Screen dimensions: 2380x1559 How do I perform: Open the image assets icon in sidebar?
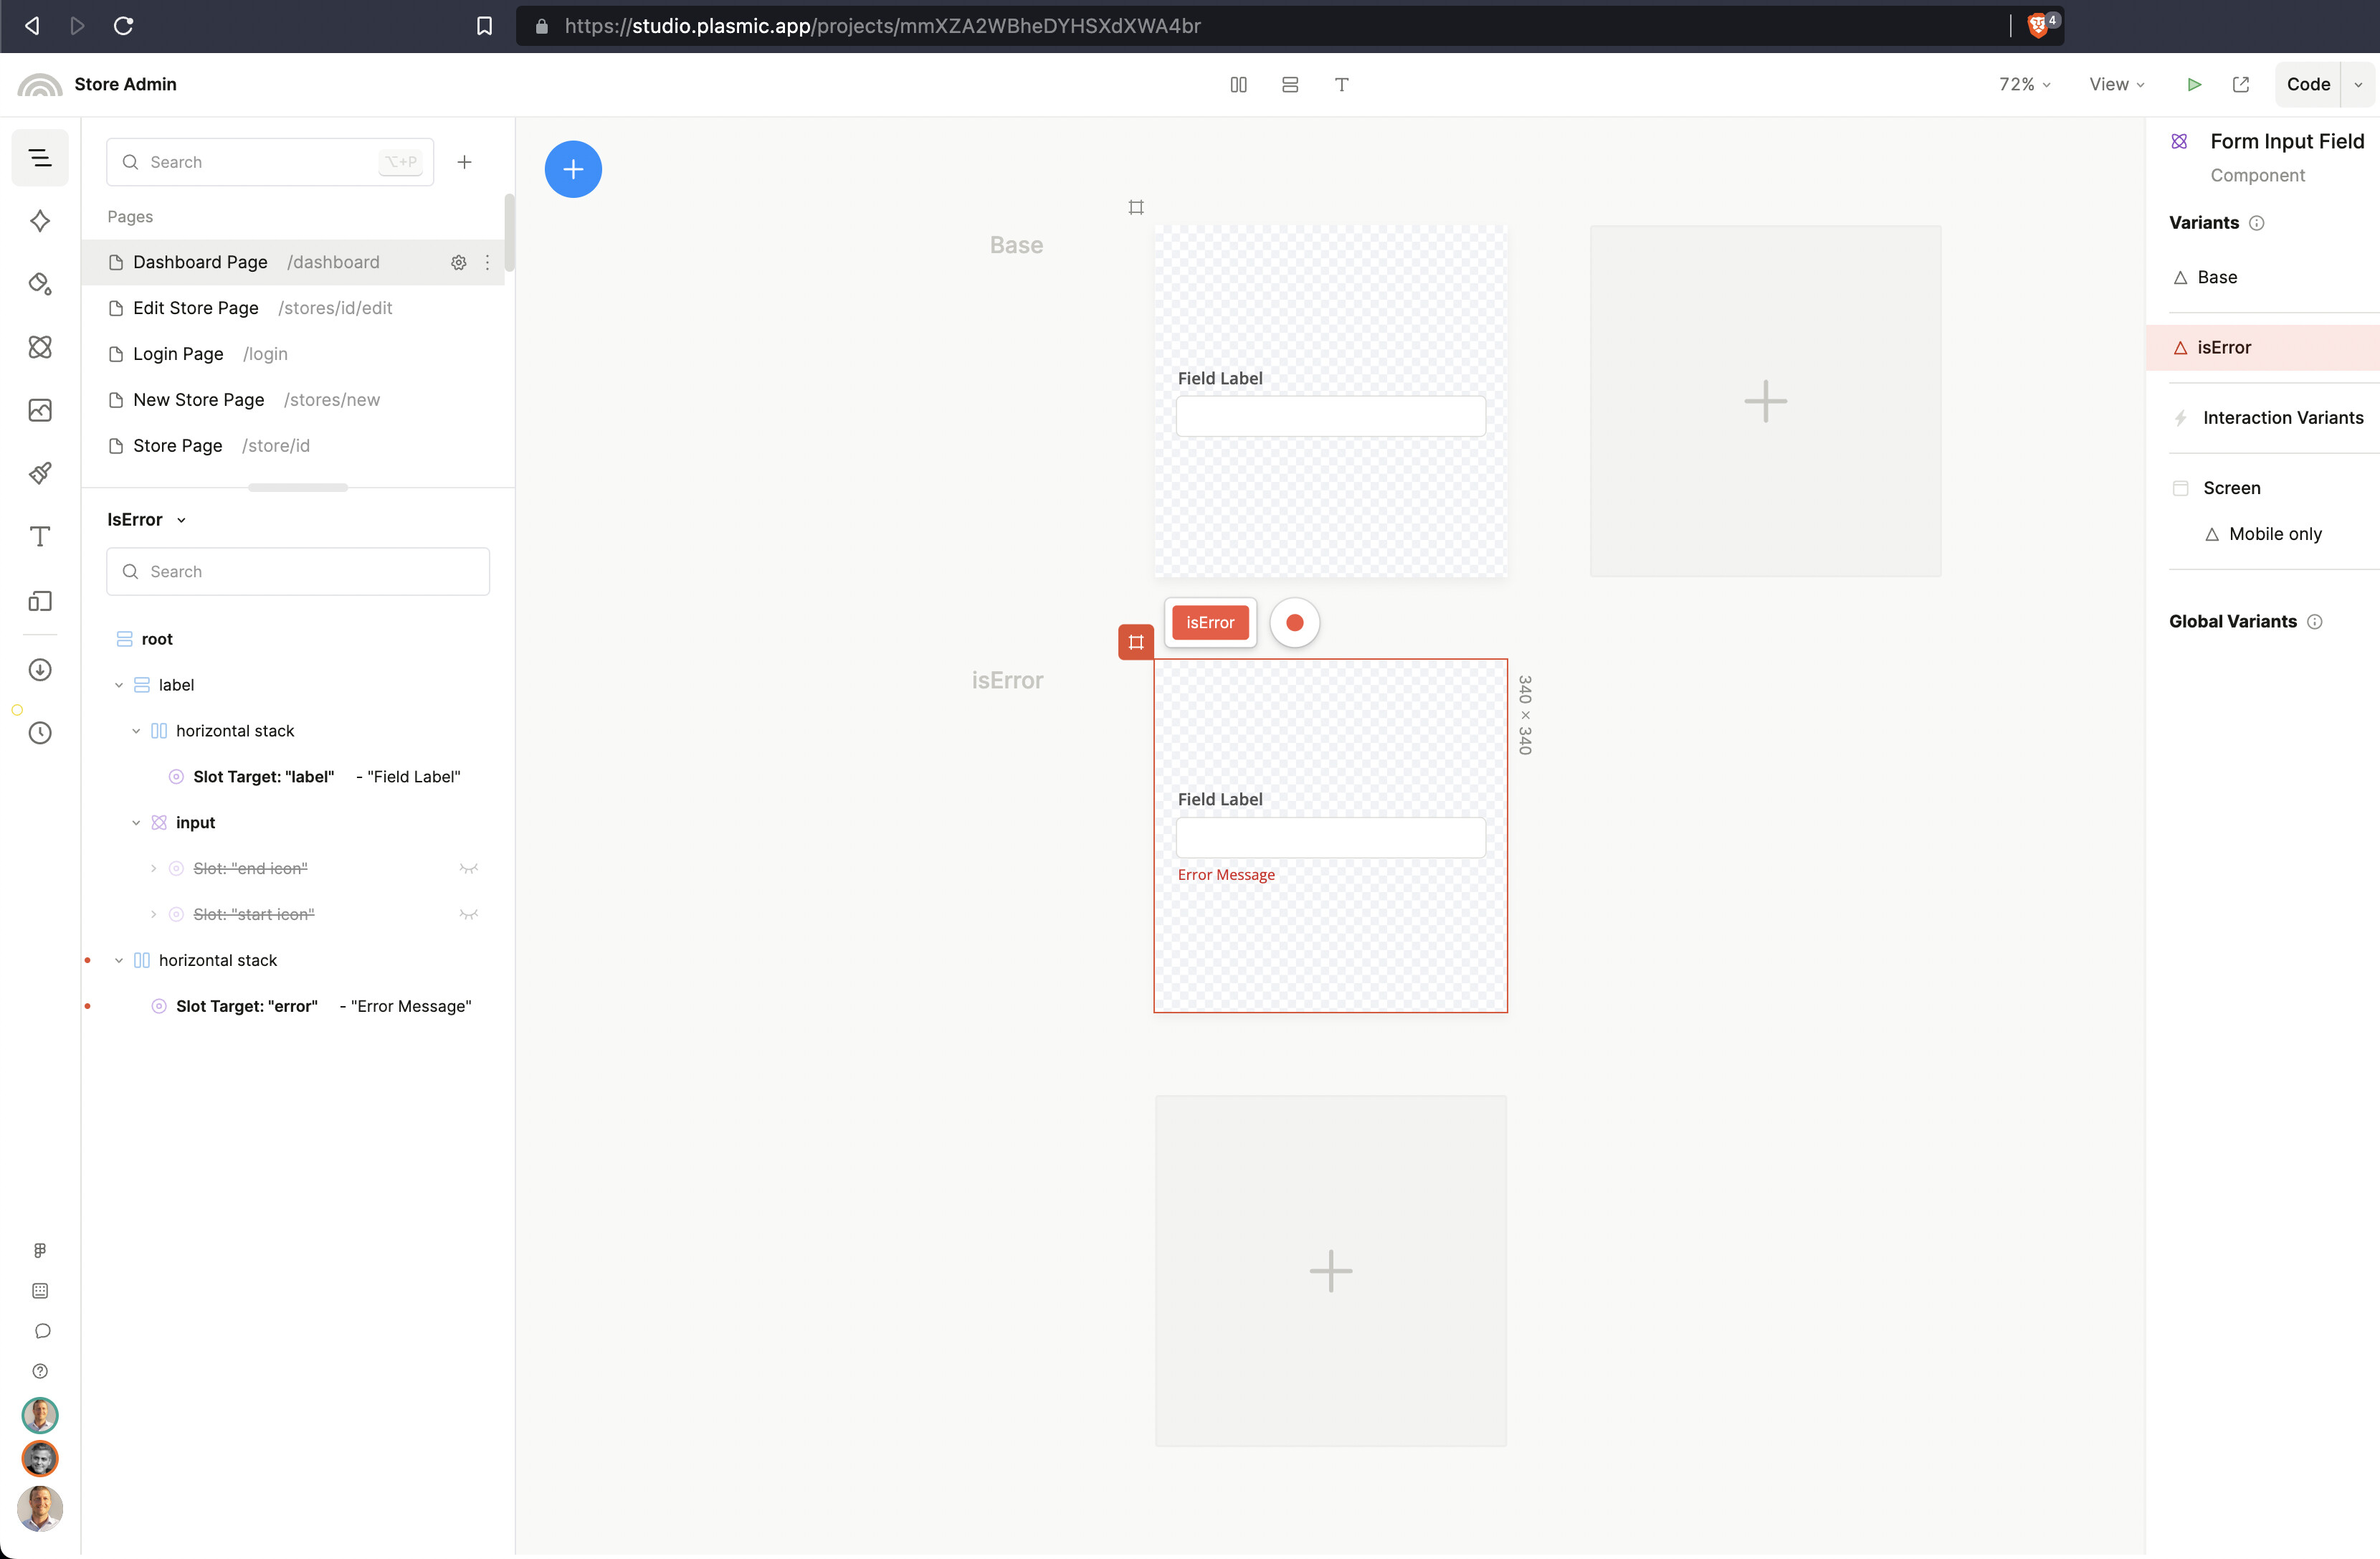pyautogui.click(x=40, y=410)
